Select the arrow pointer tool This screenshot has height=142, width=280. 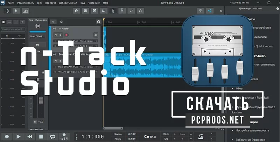pyautogui.click(x=16, y=11)
